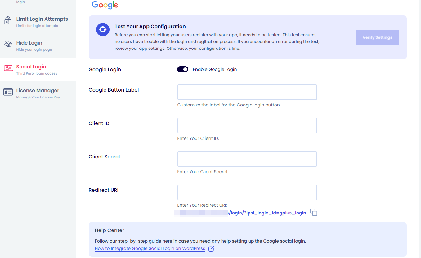Click the Limit Login Attempts lock icon
The height and width of the screenshot is (258, 421).
(8, 21)
